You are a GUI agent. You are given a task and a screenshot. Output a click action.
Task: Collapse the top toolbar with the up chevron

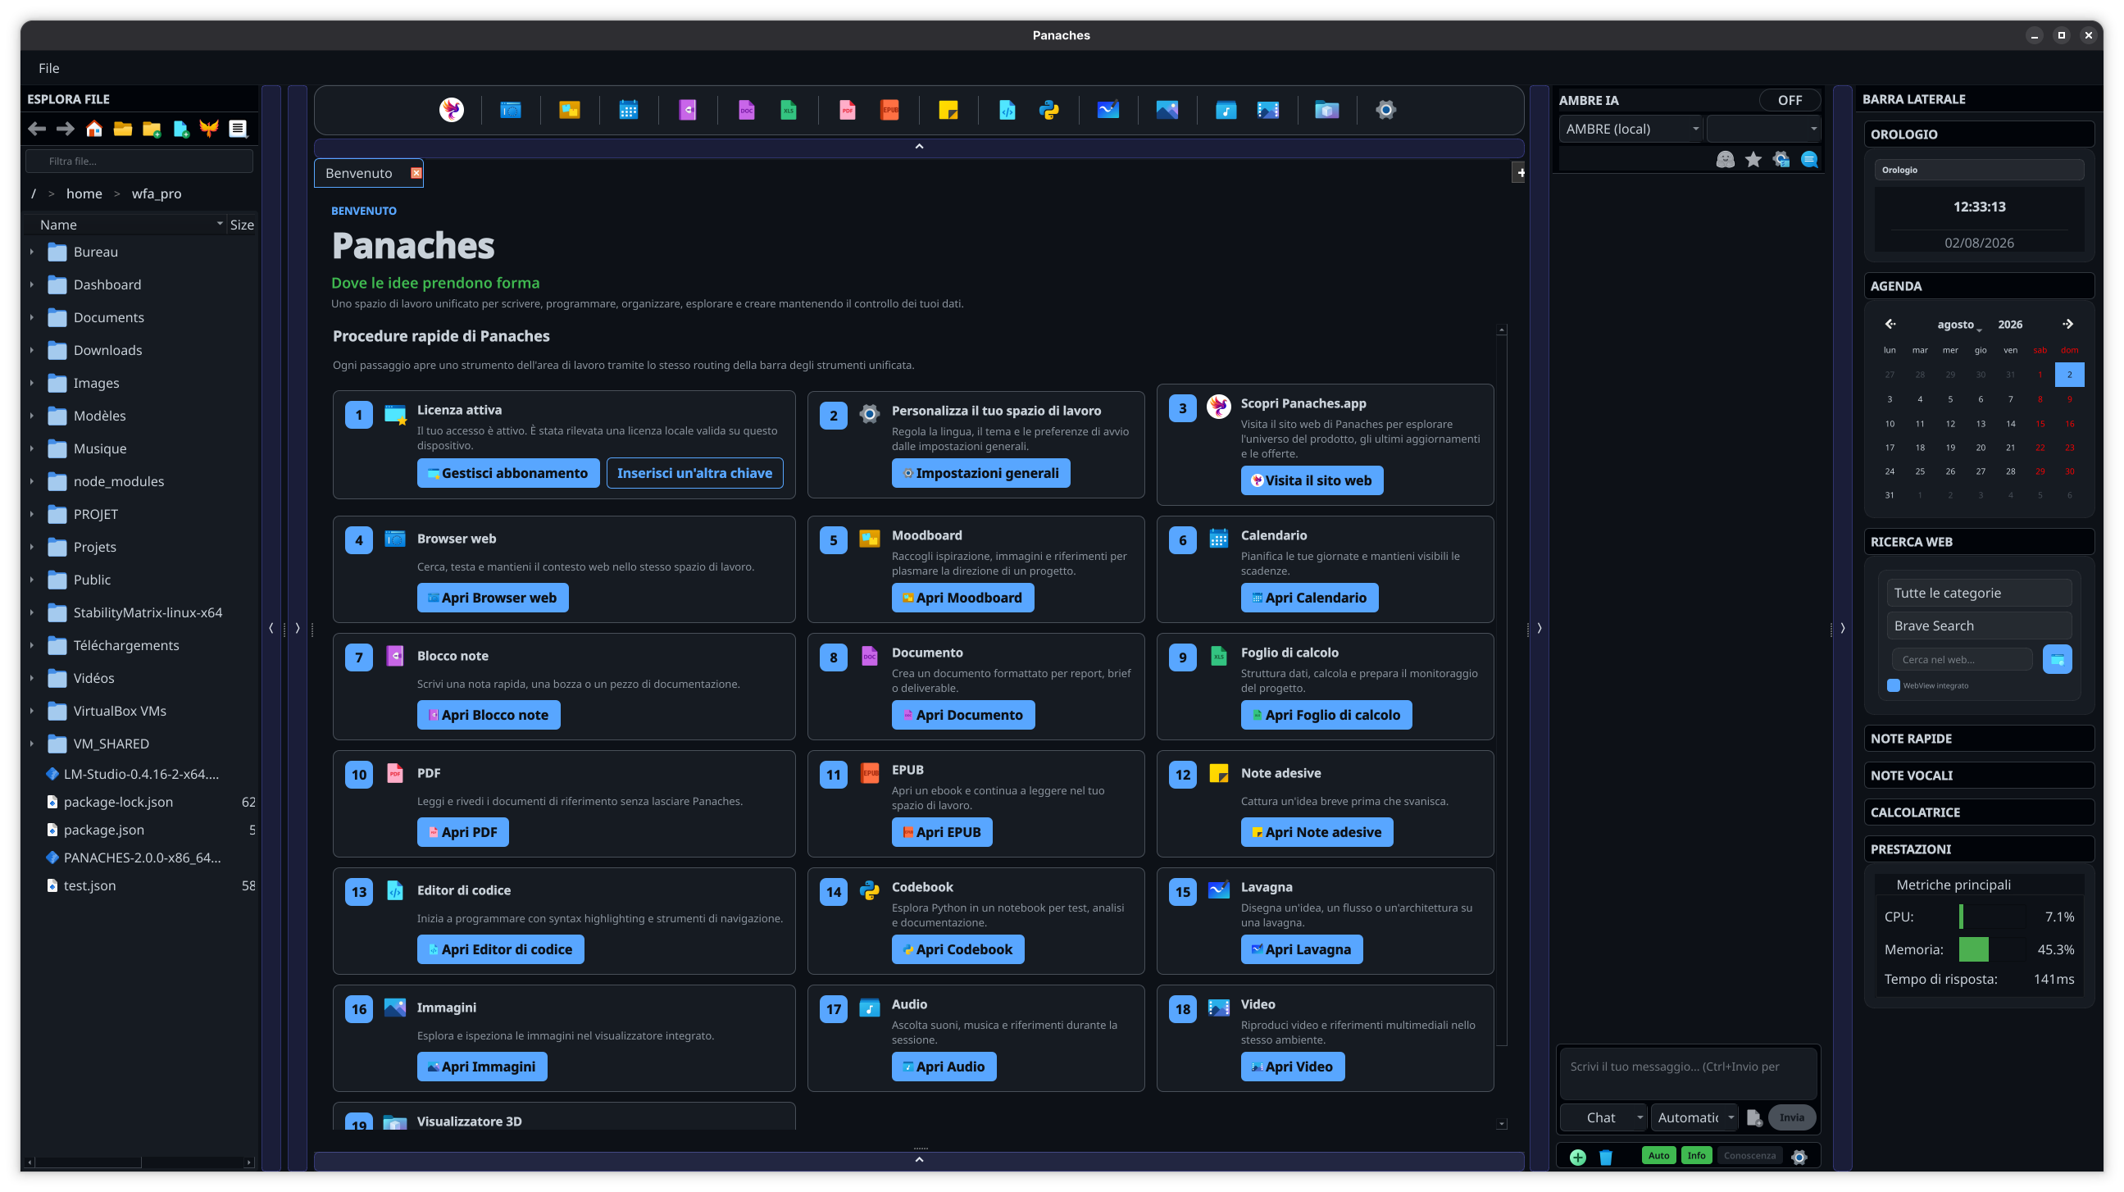(918, 147)
